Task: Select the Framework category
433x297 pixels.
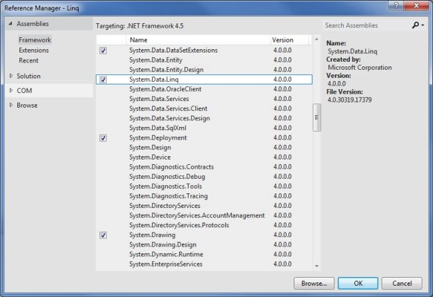Action: [35, 40]
